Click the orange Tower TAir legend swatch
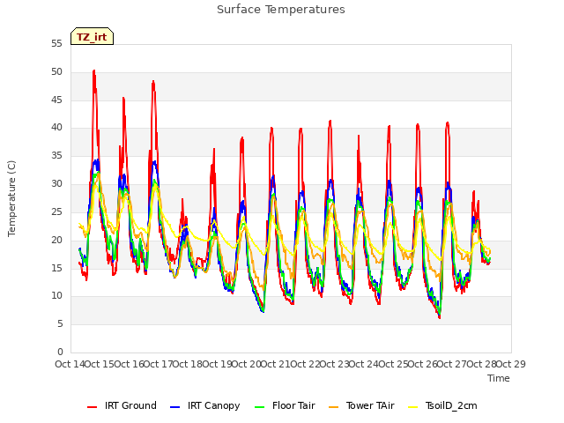 (333, 407)
